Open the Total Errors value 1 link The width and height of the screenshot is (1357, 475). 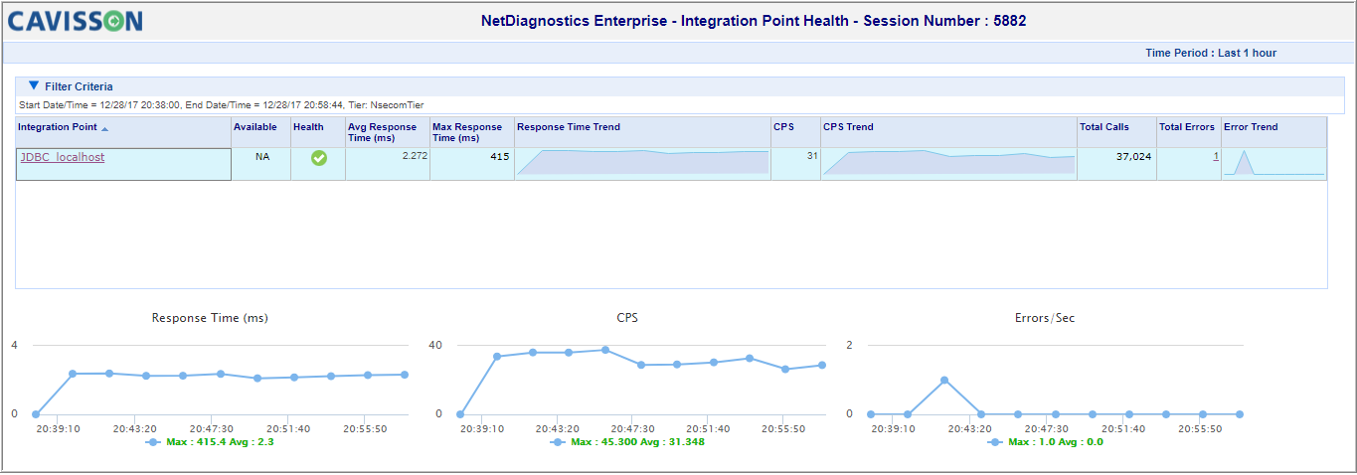1215,156
